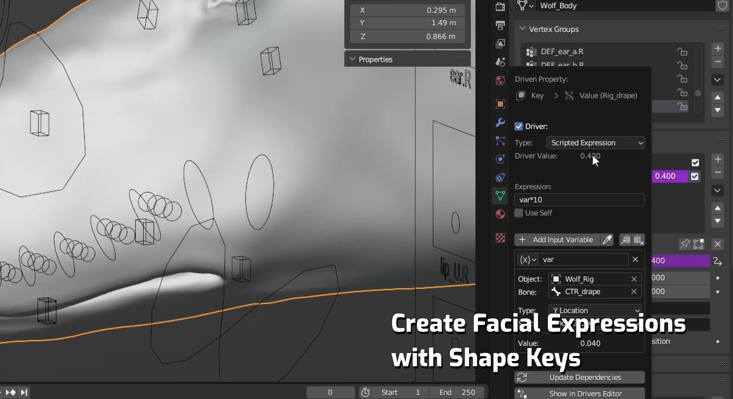Open the Object Data Properties tab
Image resolution: width=733 pixels, height=399 pixels.
(500, 196)
